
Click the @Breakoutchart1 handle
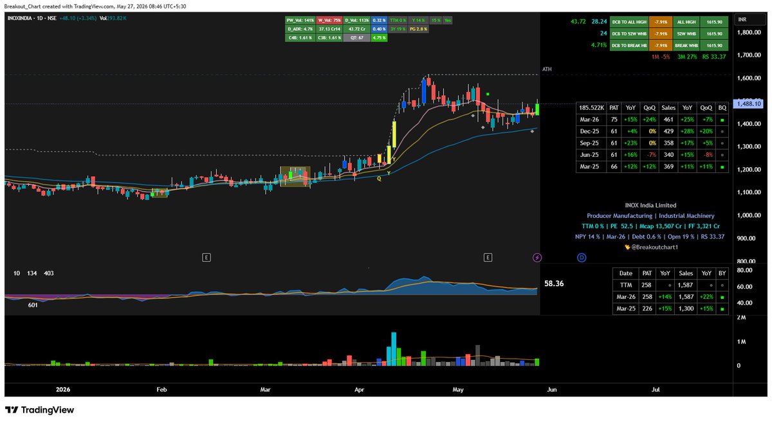click(656, 247)
